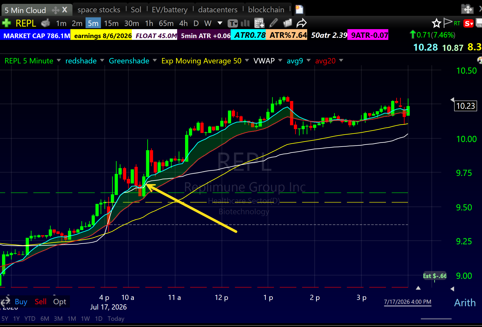Select the pencil drawing tools icon
The height and width of the screenshot is (327, 482).
273,23
